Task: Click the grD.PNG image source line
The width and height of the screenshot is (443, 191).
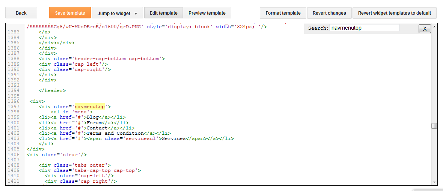Action: tap(147, 27)
